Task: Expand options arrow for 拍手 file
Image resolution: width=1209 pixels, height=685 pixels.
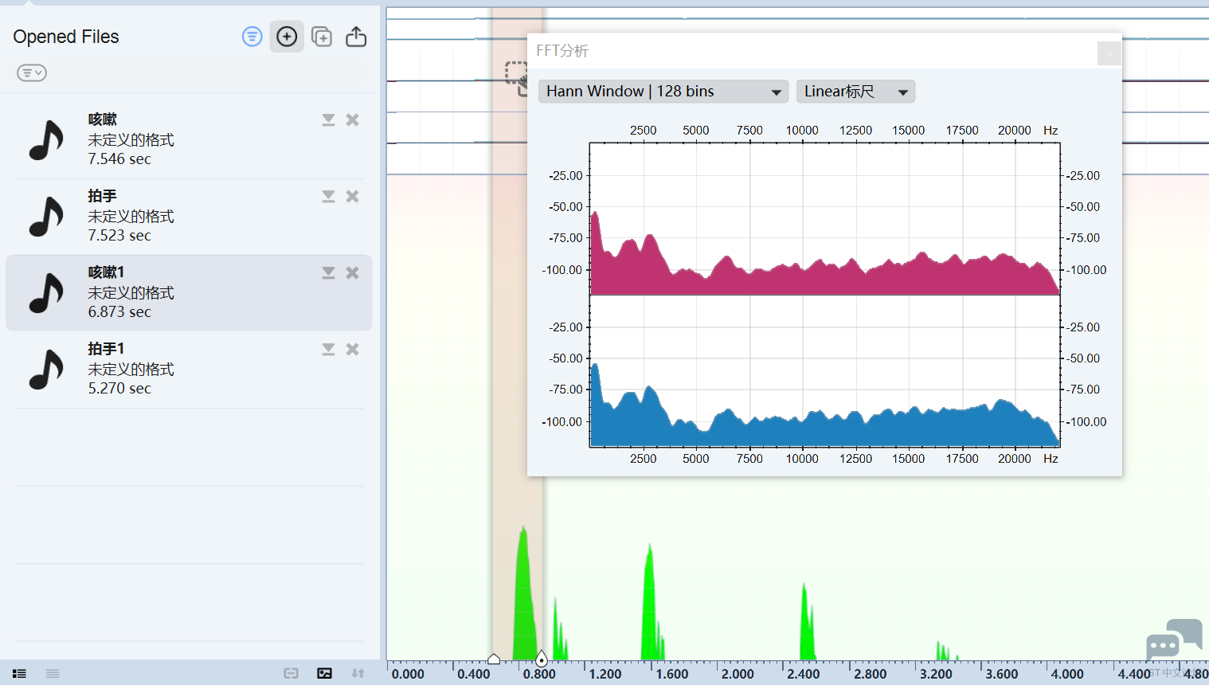Action: [328, 197]
